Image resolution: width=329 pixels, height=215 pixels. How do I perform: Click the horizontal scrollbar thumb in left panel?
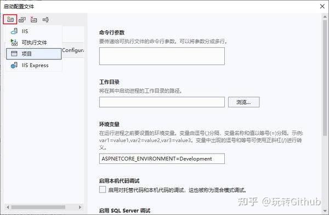tap(38, 207)
